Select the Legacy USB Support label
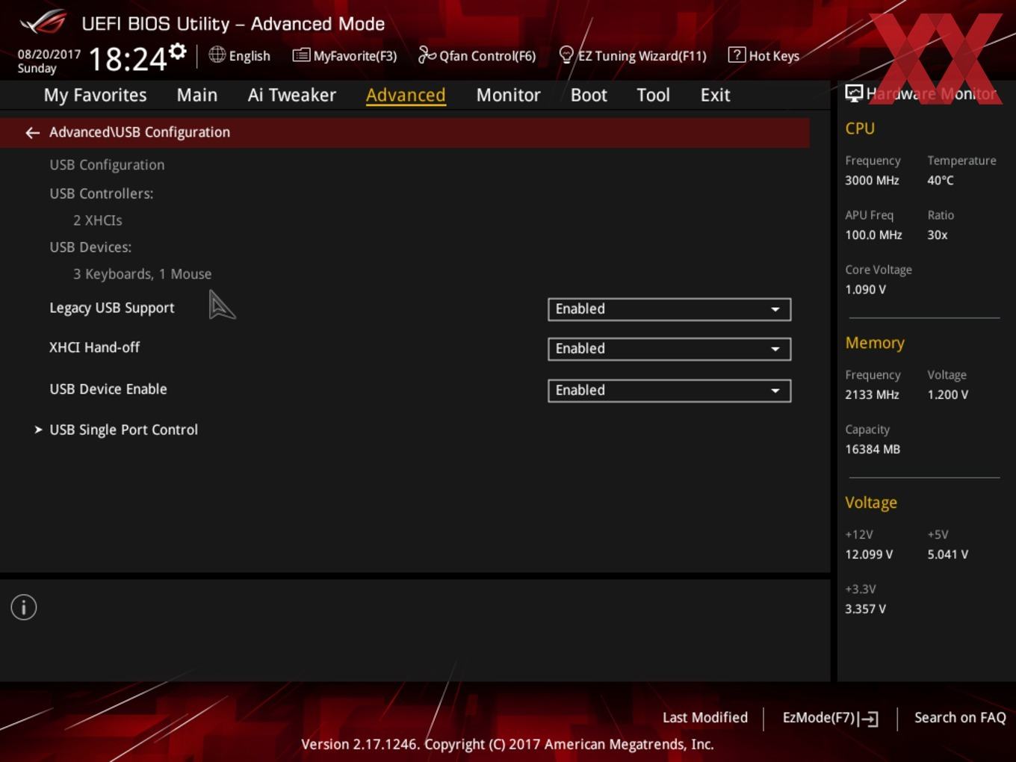Screen dimensions: 1016x762 click(112, 308)
